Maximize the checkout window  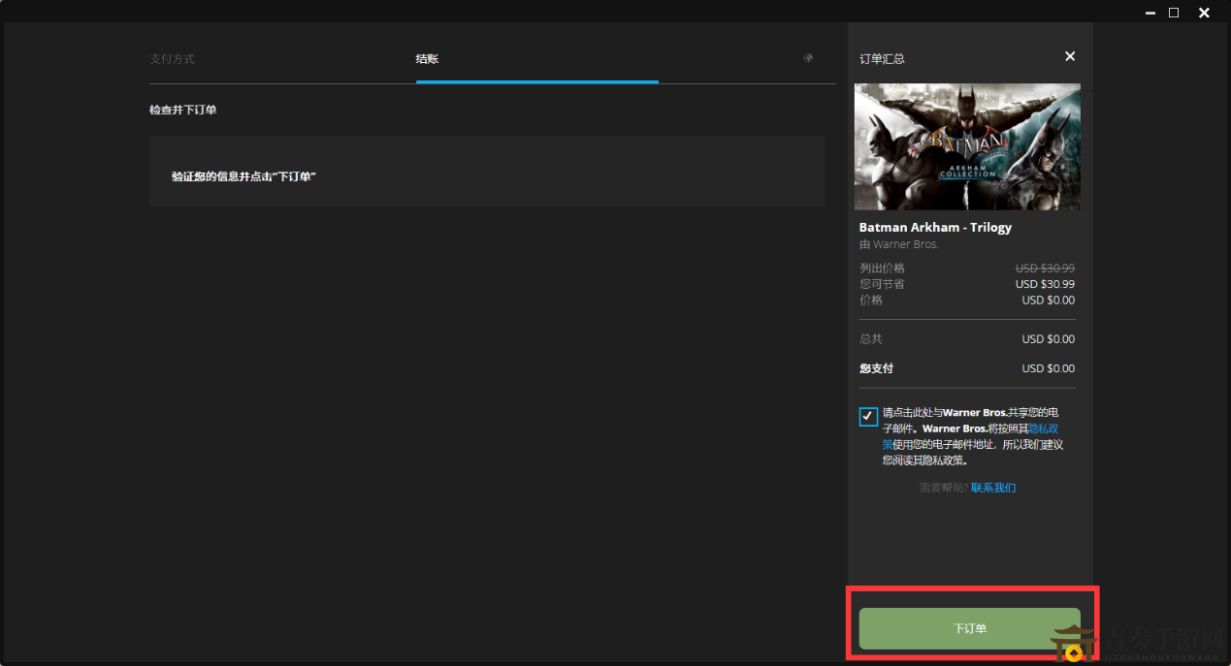[x=1174, y=13]
